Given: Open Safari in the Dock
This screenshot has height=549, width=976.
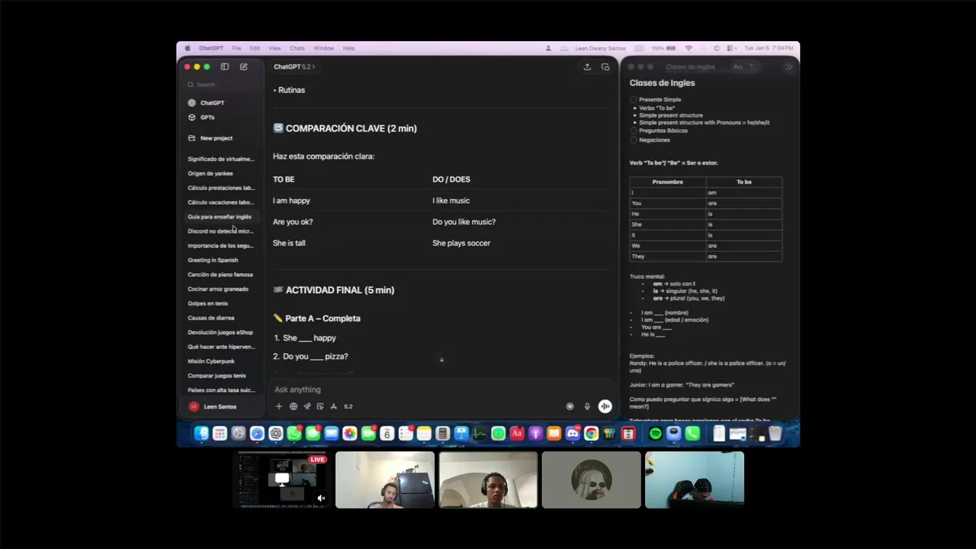Looking at the screenshot, I should click(x=257, y=433).
